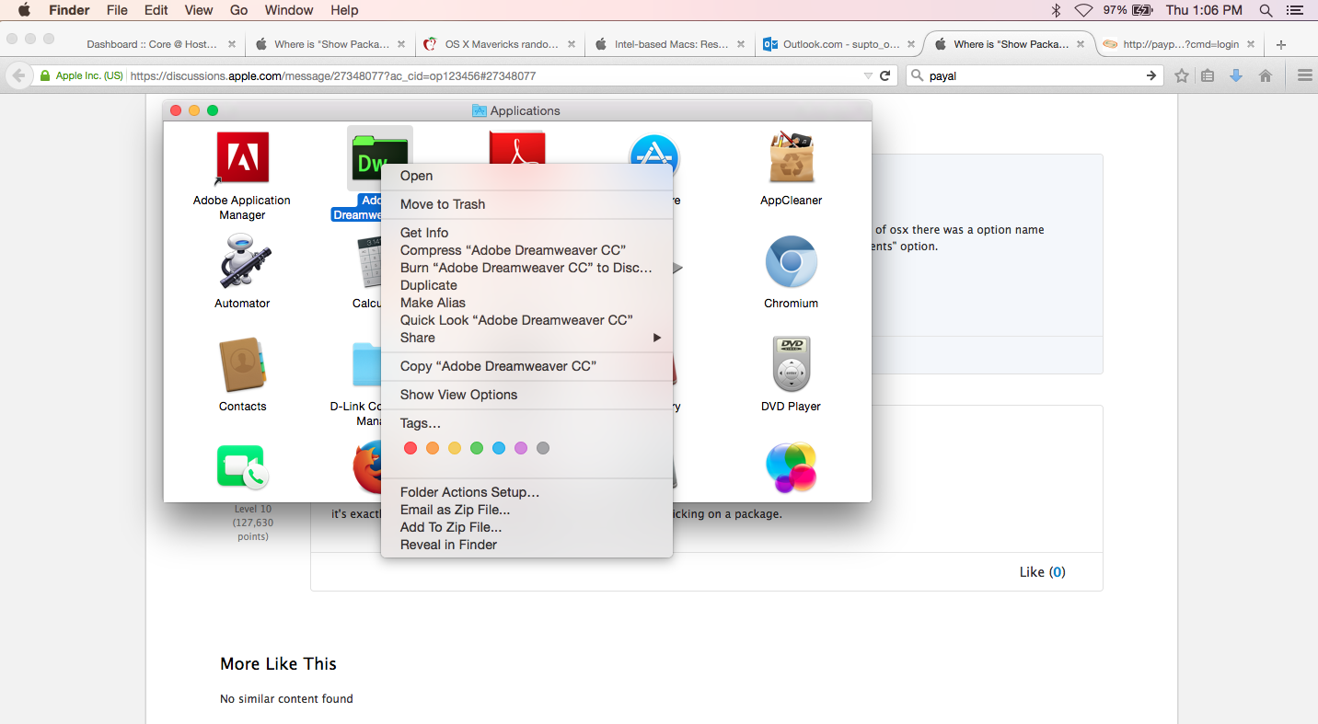The width and height of the screenshot is (1318, 724).
Task: Bookmark this page with the star icon
Action: coord(1182,75)
